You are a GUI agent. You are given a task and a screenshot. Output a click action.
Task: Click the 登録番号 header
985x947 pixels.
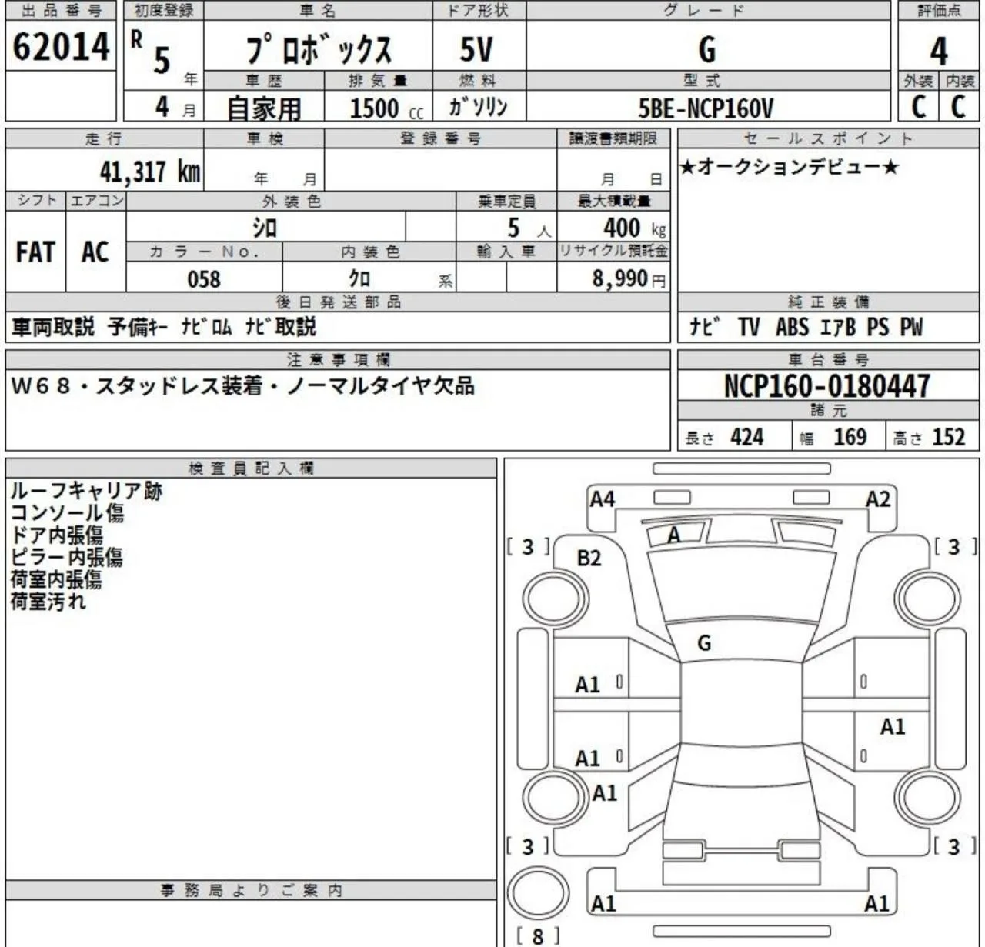click(x=440, y=138)
